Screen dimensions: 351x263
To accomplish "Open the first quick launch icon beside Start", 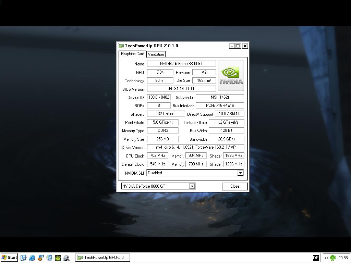I will [x=23, y=258].
